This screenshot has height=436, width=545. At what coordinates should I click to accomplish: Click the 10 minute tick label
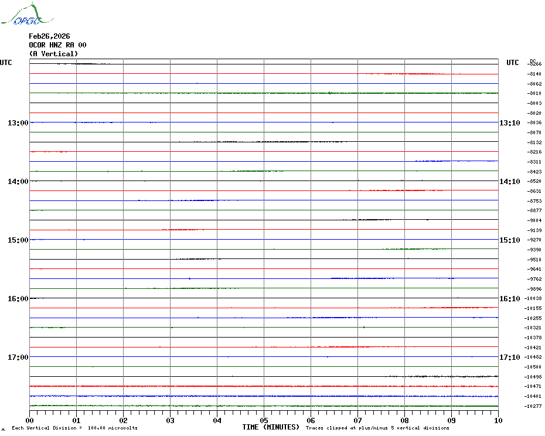[x=498, y=420]
